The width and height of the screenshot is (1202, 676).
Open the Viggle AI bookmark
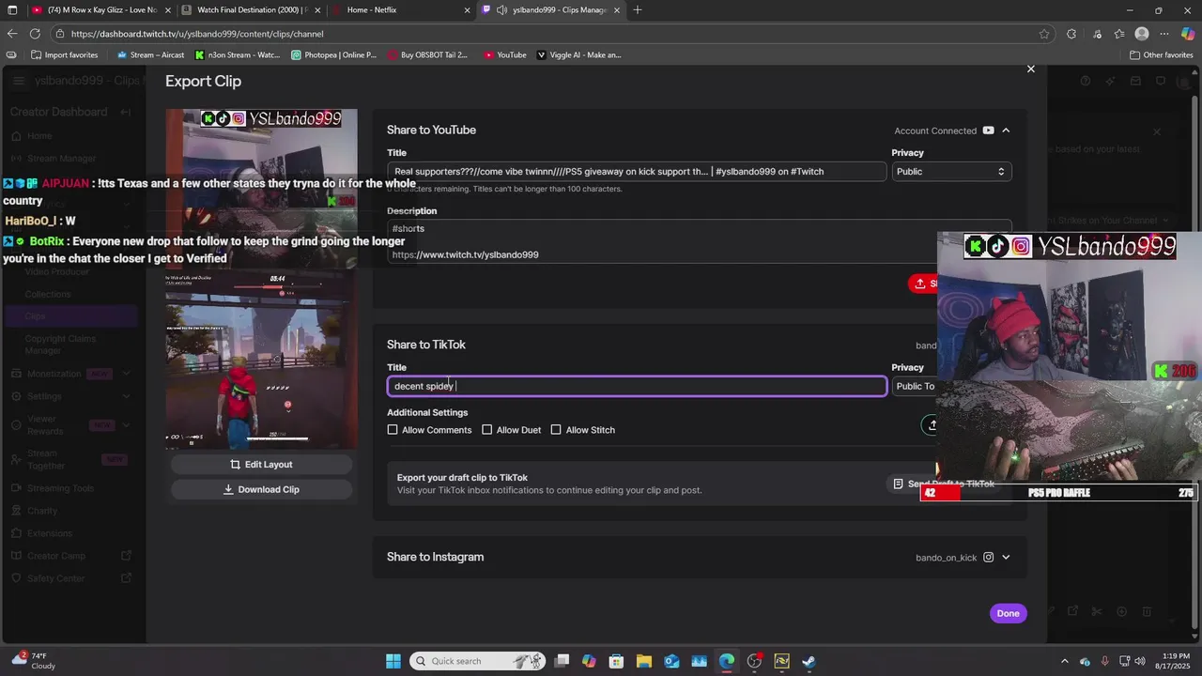(578, 55)
